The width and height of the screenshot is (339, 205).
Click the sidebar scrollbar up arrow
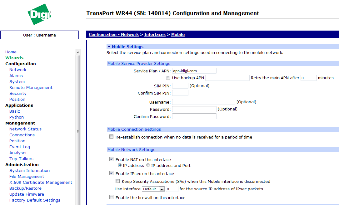(x=78, y=52)
